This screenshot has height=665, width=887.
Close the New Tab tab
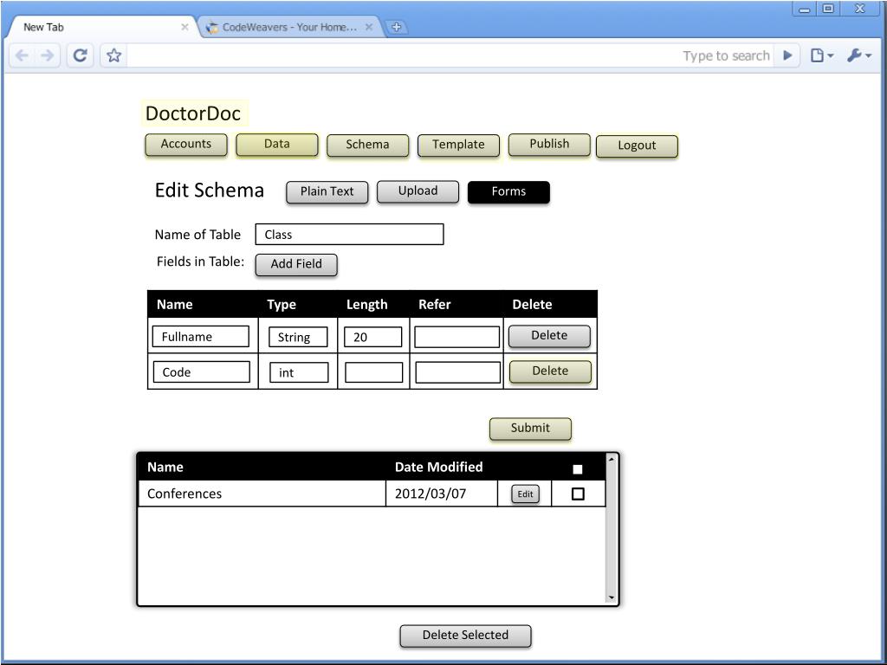(185, 27)
